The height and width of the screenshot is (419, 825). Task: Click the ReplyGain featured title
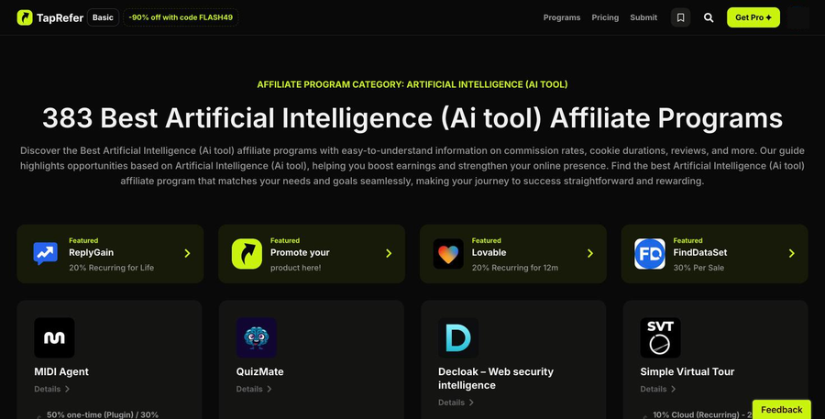tap(91, 253)
